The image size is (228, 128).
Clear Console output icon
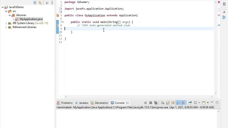click(162, 103)
